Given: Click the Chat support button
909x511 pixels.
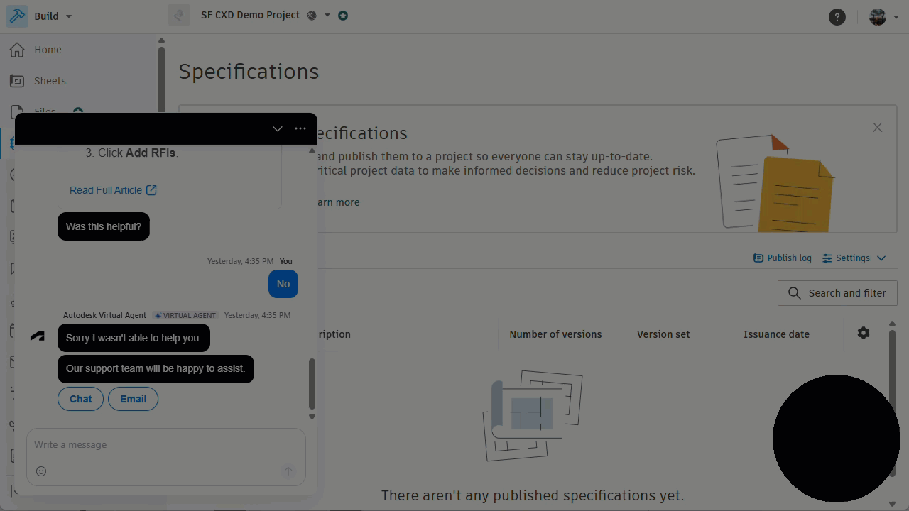Looking at the screenshot, I should click(x=80, y=399).
